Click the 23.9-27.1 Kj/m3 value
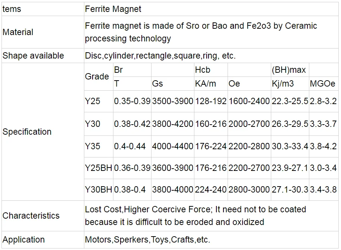Screen dimensions: 341x250 click(290, 168)
